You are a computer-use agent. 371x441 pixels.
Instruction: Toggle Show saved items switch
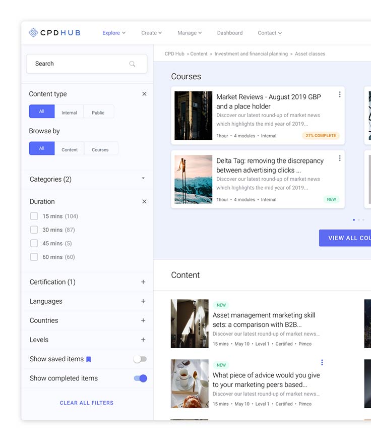[140, 359]
